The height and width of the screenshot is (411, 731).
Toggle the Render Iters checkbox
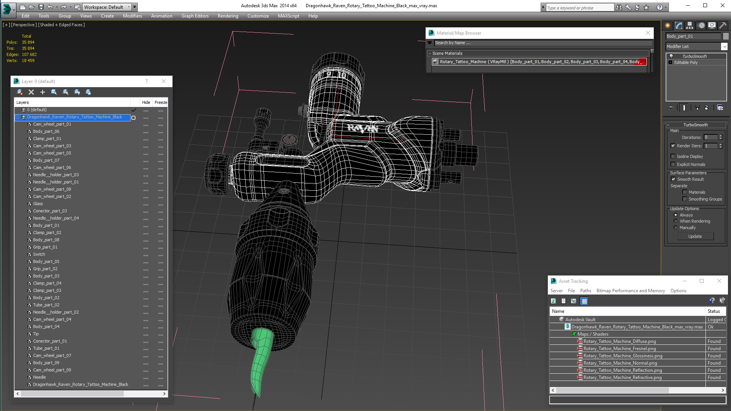[x=673, y=146]
